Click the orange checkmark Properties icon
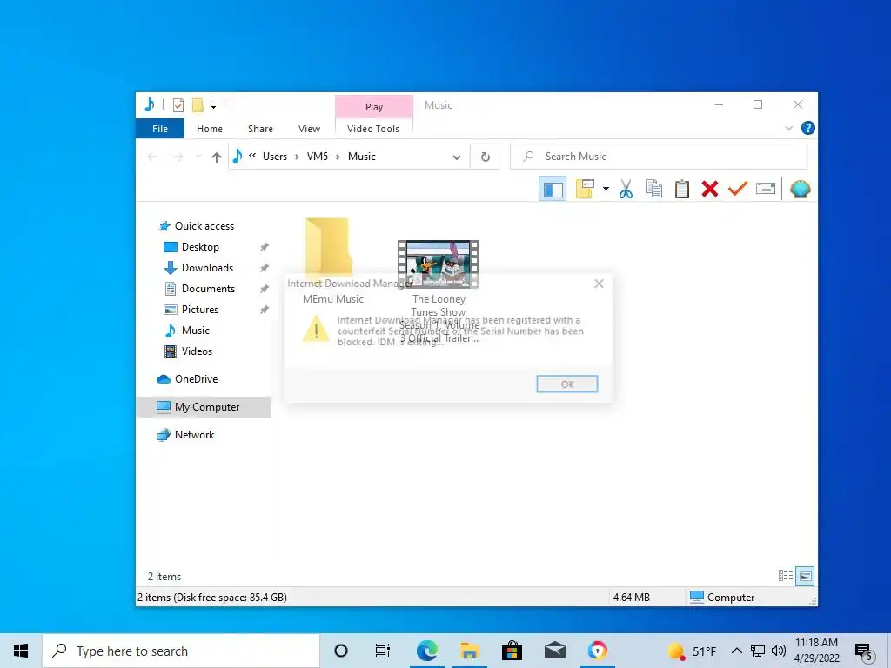891x668 pixels. tap(738, 188)
